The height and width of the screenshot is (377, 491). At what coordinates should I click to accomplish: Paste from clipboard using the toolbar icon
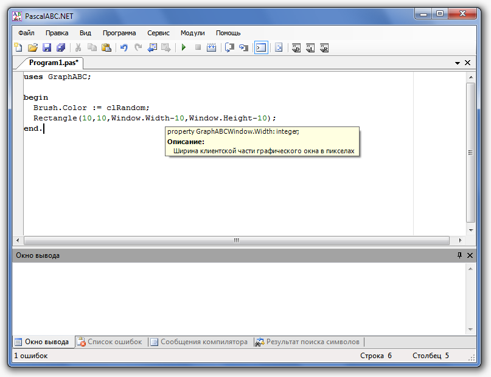(106, 47)
